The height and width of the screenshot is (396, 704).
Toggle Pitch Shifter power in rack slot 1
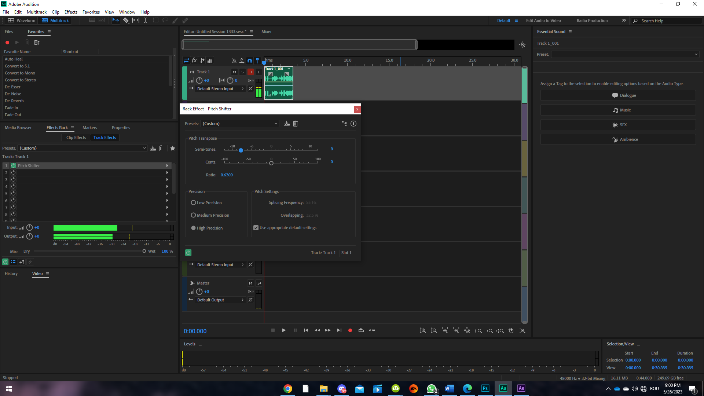[x=14, y=166]
